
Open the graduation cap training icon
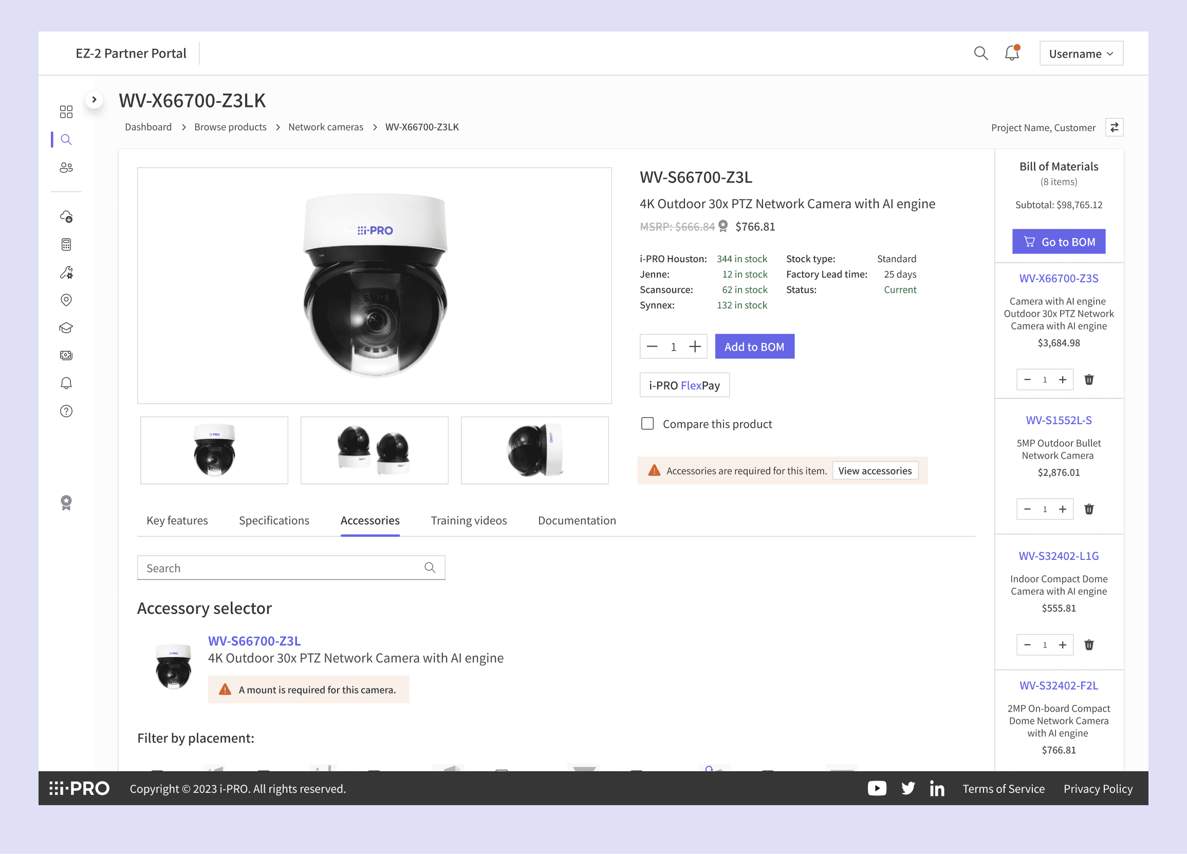point(66,328)
